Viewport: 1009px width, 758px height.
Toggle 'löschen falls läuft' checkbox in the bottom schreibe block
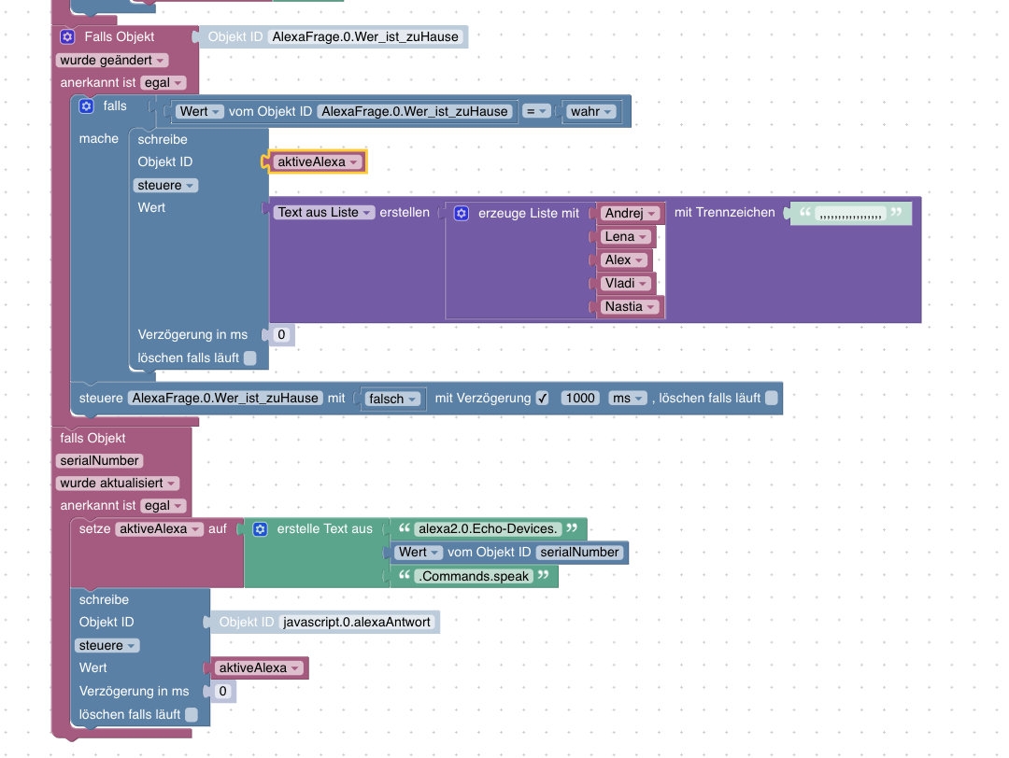(192, 714)
